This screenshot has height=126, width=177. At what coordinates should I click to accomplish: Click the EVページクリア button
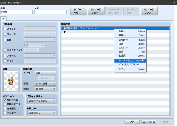click(x=149, y=11)
